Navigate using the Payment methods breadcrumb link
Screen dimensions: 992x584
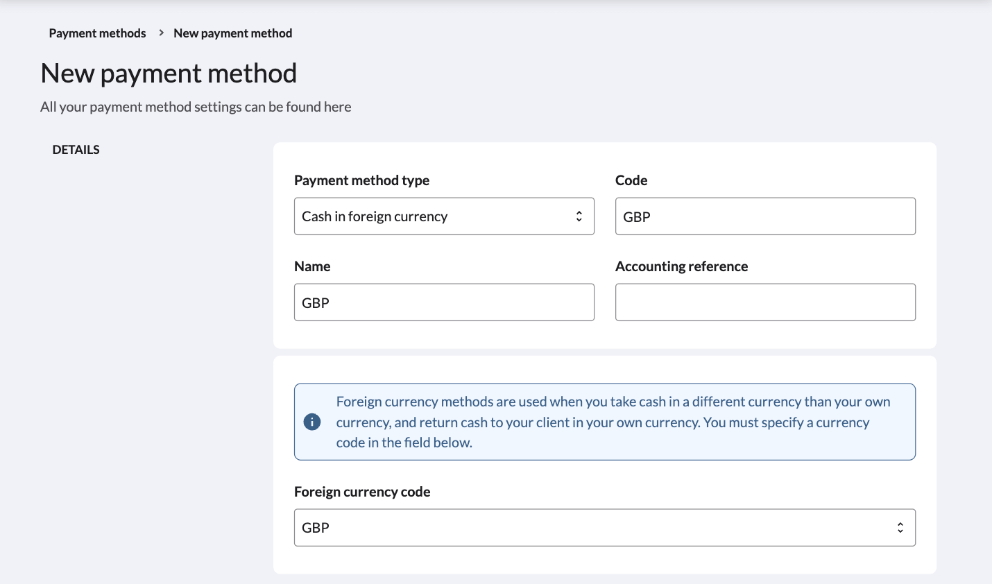click(97, 33)
